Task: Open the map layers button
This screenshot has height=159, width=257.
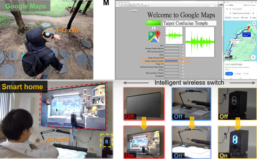Action: point(254,24)
